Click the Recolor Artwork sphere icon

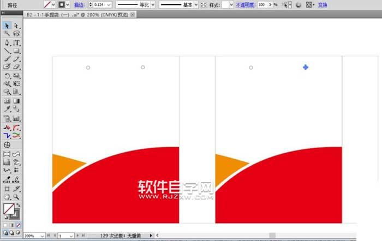[299, 5]
